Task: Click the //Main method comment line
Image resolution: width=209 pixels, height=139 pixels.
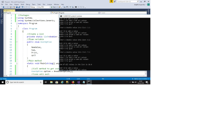Action: (34, 61)
